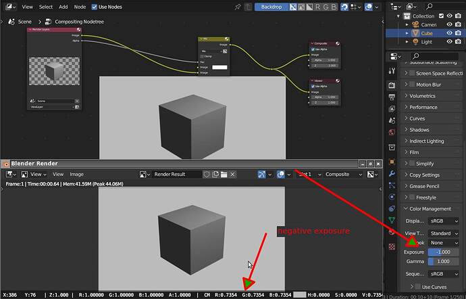Screen dimensions: 466x299
Task: Enable the Freestyle checkbox
Action: 412,197
